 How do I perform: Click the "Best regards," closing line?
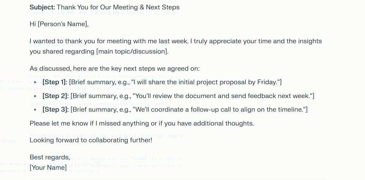pos(50,157)
